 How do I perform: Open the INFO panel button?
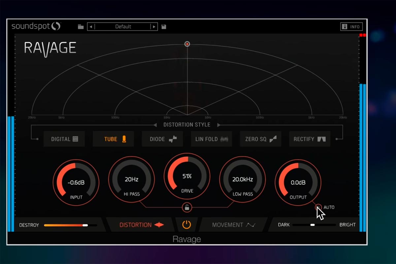click(x=351, y=27)
